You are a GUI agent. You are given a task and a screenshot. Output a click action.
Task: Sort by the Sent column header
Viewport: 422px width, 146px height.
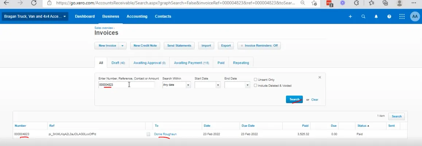pos(391,126)
